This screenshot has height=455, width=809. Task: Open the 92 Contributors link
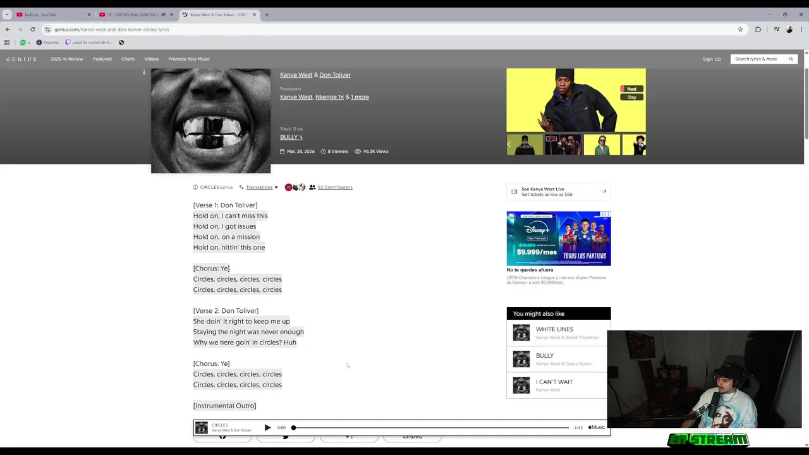point(335,187)
